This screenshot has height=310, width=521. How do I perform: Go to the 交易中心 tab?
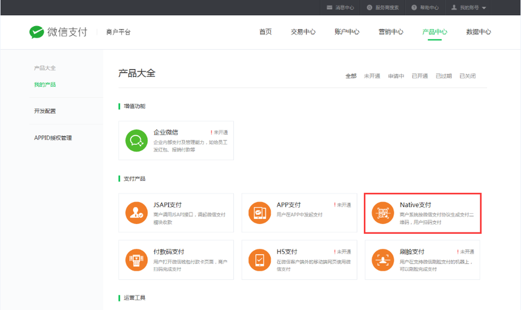point(303,32)
